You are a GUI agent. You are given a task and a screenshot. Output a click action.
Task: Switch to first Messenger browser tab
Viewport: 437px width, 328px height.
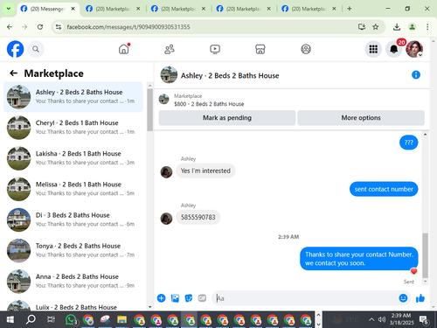pos(48,9)
